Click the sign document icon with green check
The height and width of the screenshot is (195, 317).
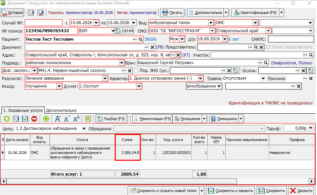click(31, 13)
